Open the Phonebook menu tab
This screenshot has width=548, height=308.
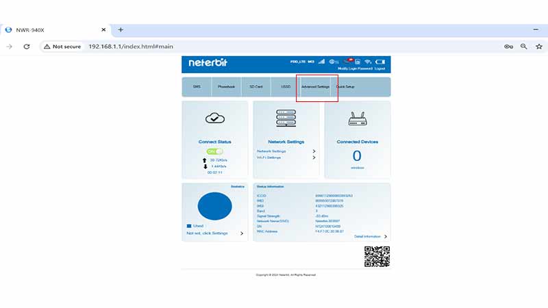coord(226,87)
